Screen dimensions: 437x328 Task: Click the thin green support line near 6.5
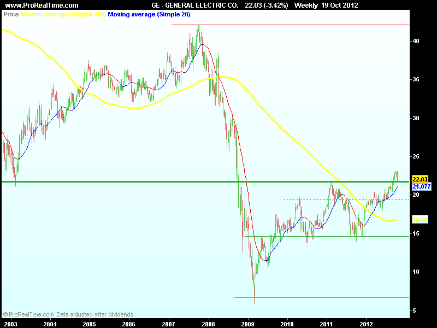322,297
